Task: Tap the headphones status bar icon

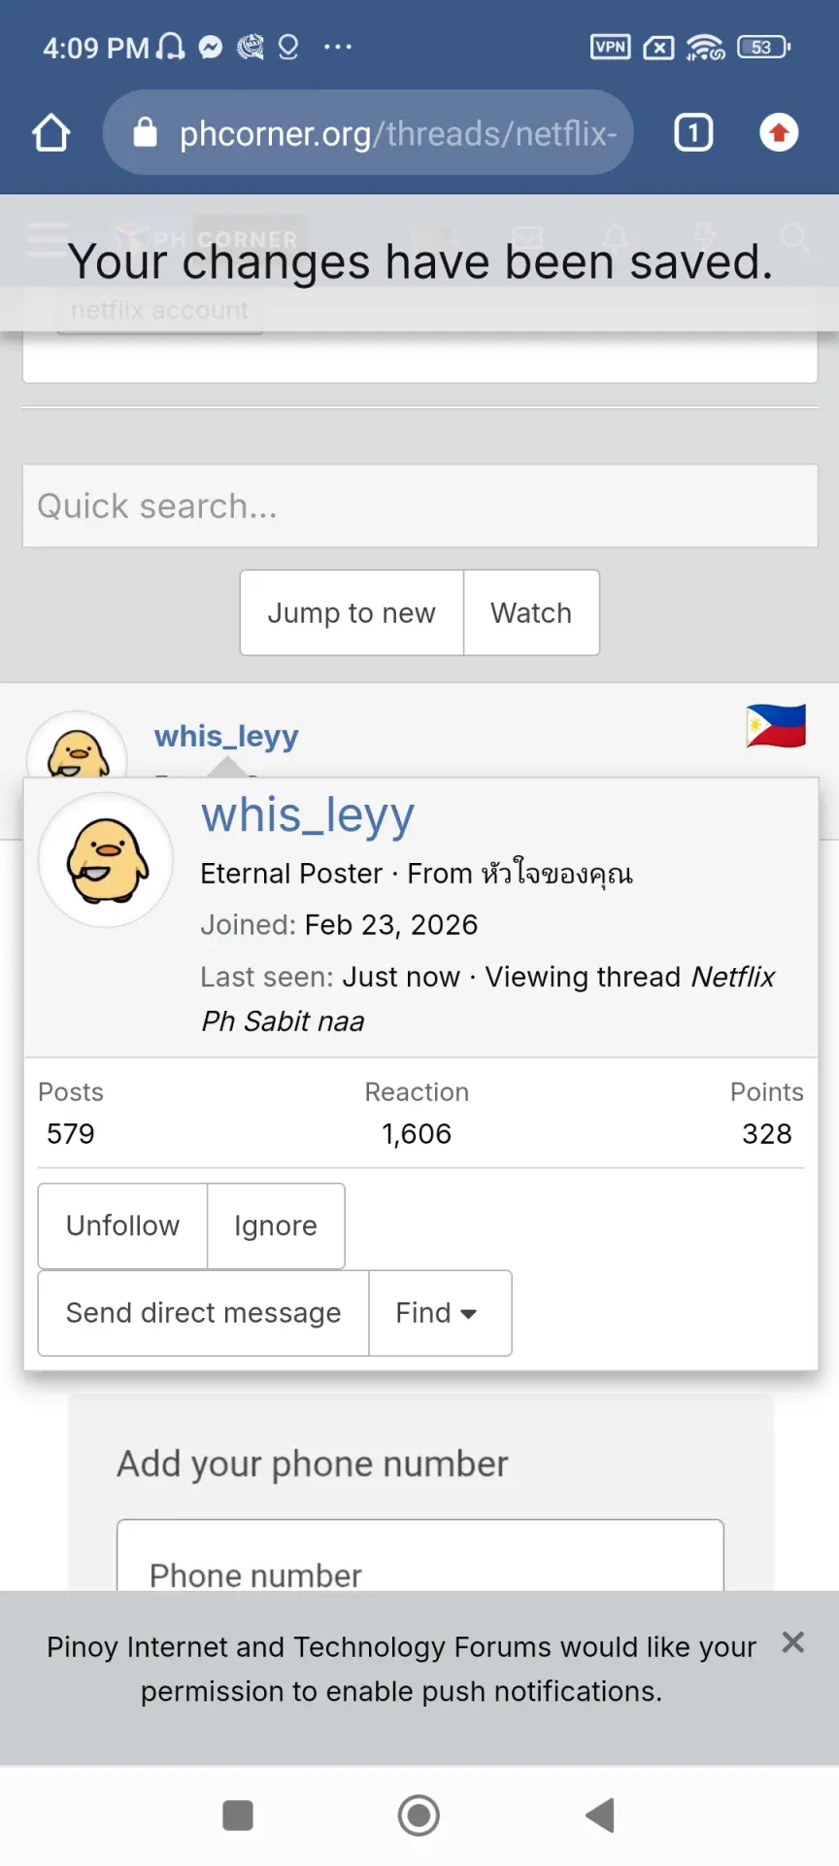Action: [x=171, y=47]
